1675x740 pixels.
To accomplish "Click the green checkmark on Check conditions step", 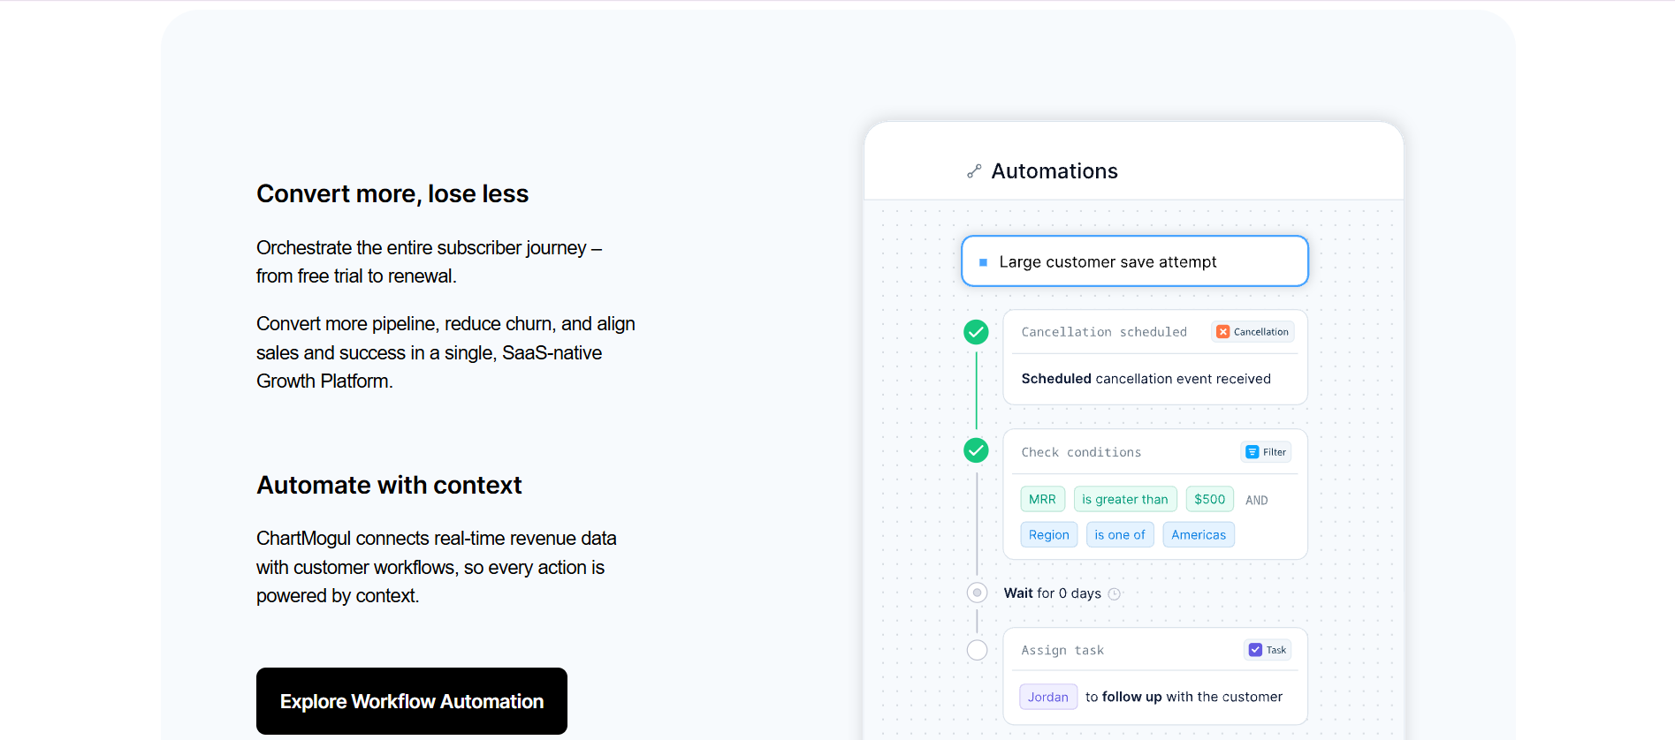I will (976, 449).
